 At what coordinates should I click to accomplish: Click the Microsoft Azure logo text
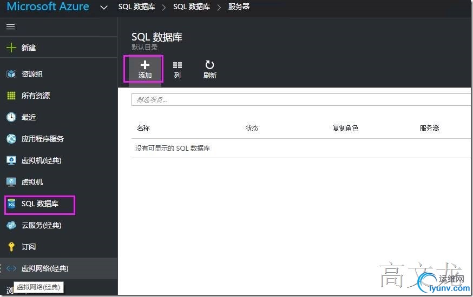point(48,6)
